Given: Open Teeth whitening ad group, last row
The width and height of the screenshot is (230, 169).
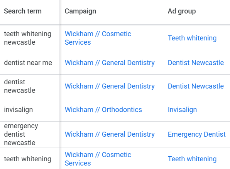Looking at the screenshot, I should (x=192, y=159).
